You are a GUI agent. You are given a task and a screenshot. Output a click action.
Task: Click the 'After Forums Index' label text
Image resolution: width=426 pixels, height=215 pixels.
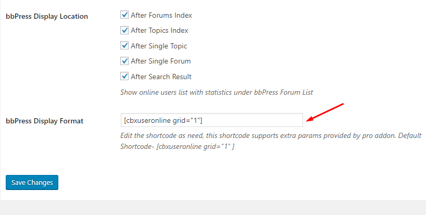[x=161, y=15]
